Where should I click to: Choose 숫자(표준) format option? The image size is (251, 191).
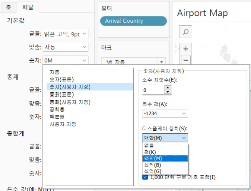pyautogui.click(x=62, y=79)
